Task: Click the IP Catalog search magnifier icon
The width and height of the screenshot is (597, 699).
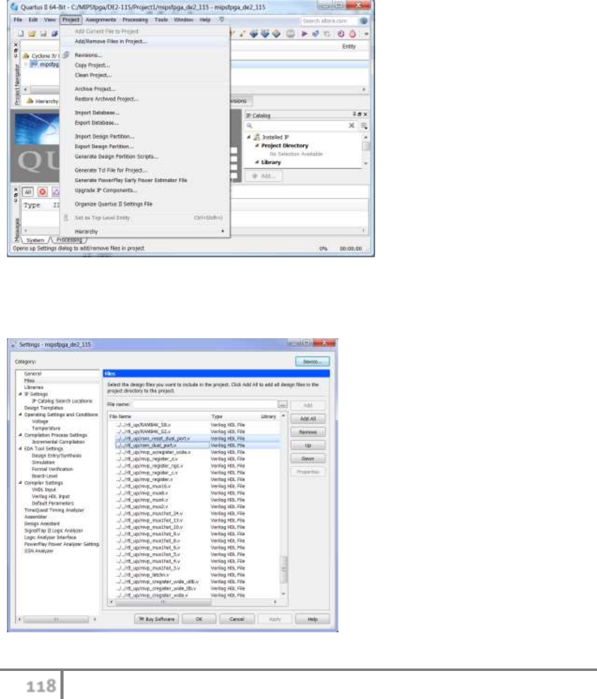Action: coord(250,126)
